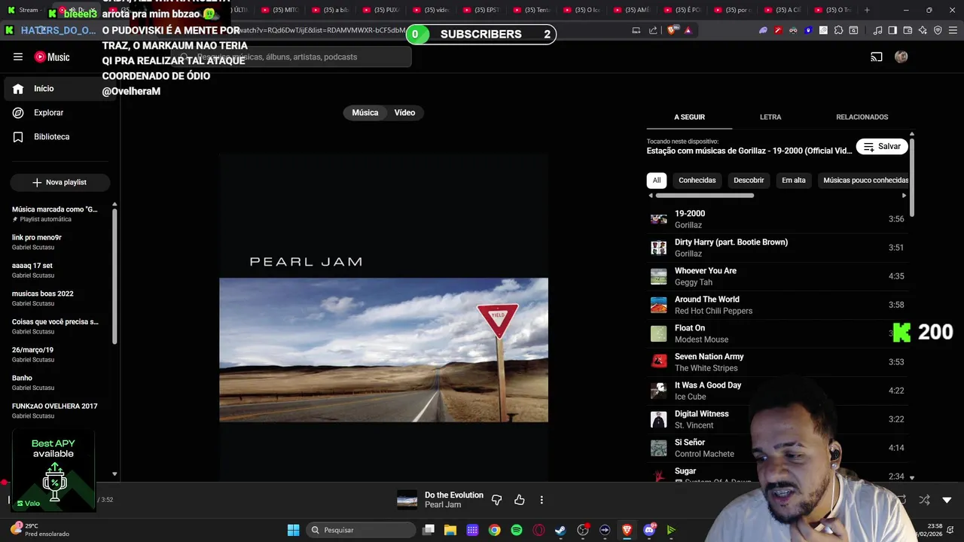This screenshot has width=964, height=542.
Task: Open playlist 'FUNKzAO OVELHERA 2017'
Action: tap(56, 410)
